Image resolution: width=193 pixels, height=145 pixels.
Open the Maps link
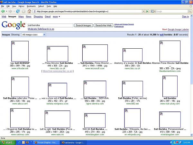[21, 16]
